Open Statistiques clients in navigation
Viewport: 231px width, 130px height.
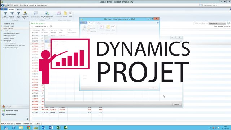pyautogui.click(x=9, y=36)
